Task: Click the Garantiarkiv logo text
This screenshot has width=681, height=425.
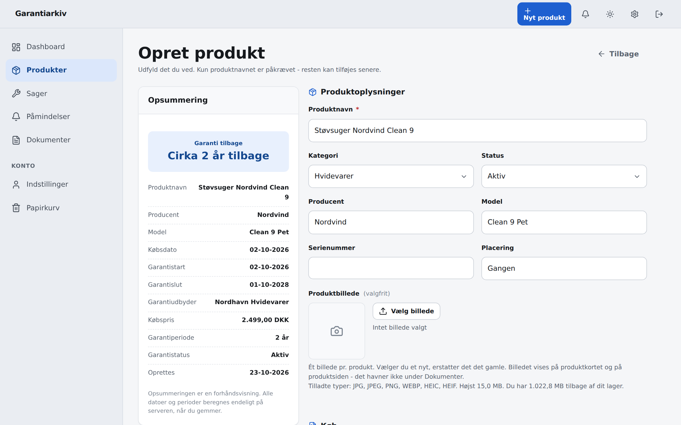Action: click(41, 14)
